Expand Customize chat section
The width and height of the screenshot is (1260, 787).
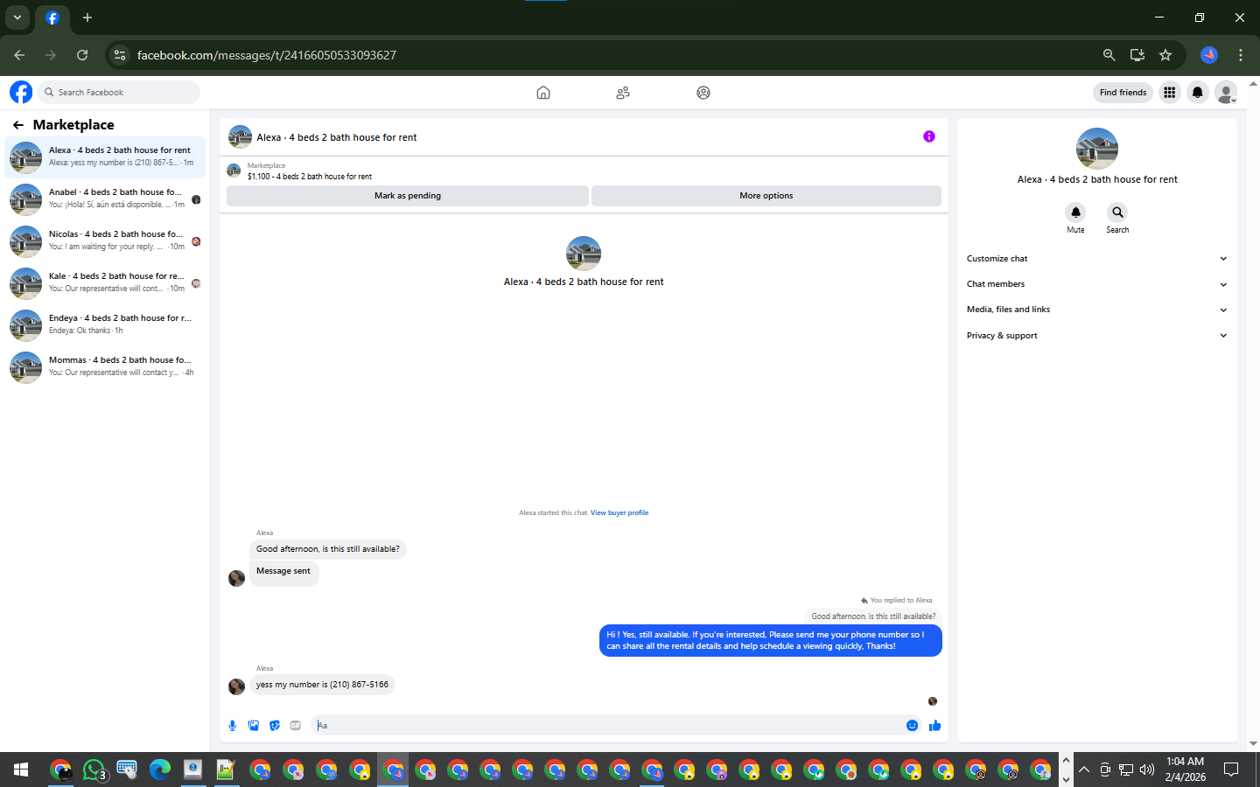tap(1096, 259)
